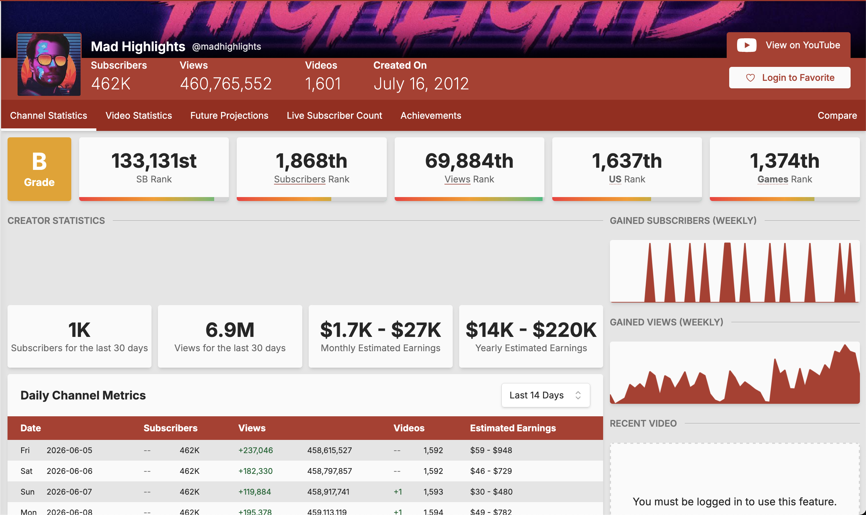The height and width of the screenshot is (515, 866).
Task: Click the Mad Highlights channel name
Action: pyautogui.click(x=138, y=46)
